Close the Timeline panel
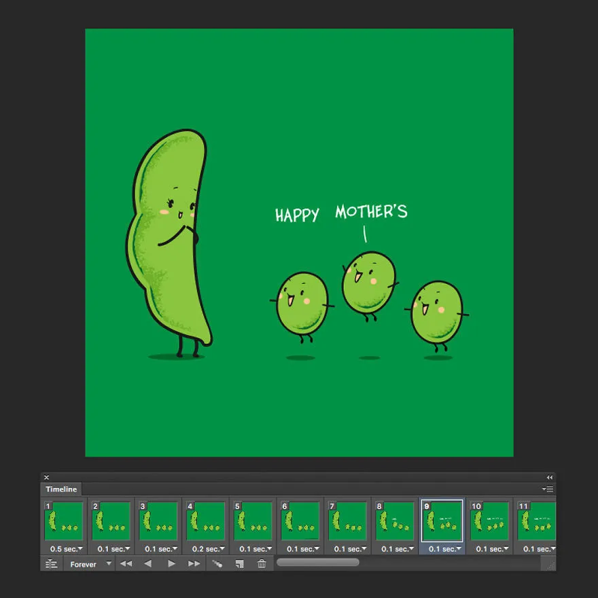 pos(46,478)
